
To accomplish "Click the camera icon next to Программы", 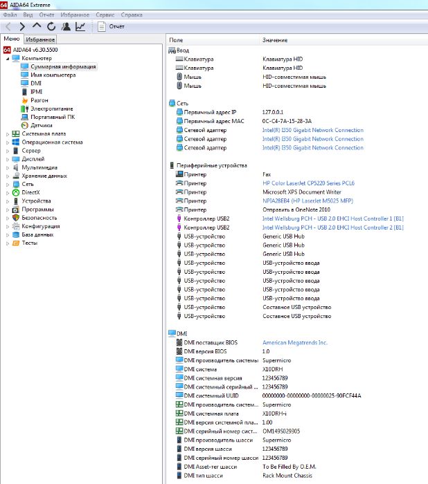I will [x=16, y=210].
